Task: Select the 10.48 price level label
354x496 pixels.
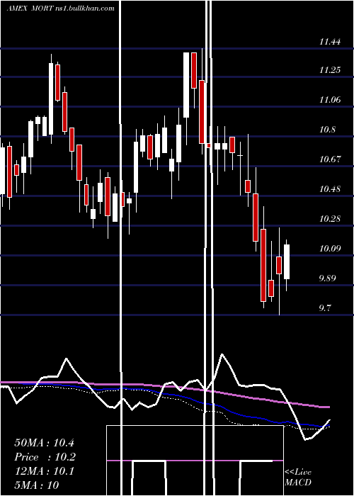Action: (x=330, y=189)
